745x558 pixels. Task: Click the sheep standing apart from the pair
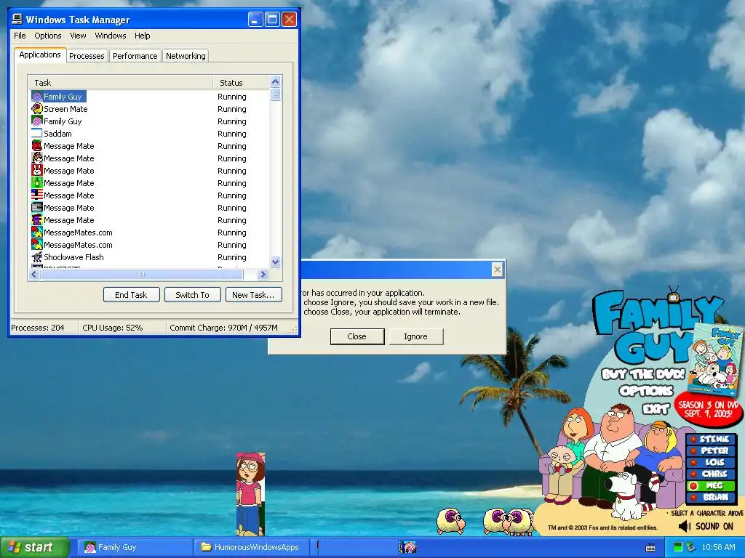pyautogui.click(x=450, y=520)
